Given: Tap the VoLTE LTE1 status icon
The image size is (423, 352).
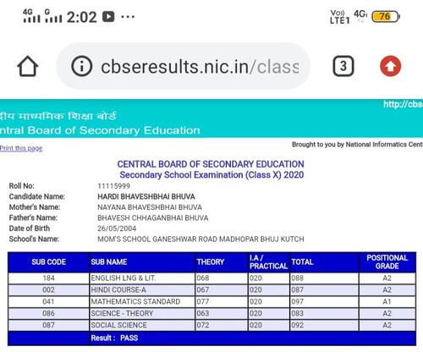Looking at the screenshot, I should (339, 17).
